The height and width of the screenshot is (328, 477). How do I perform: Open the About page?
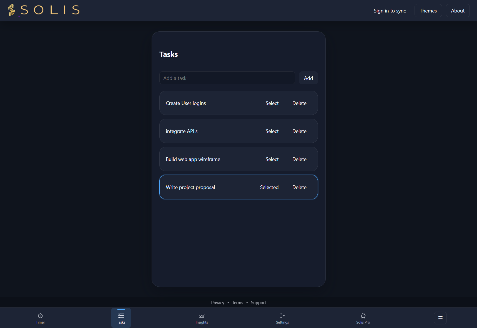(x=458, y=11)
